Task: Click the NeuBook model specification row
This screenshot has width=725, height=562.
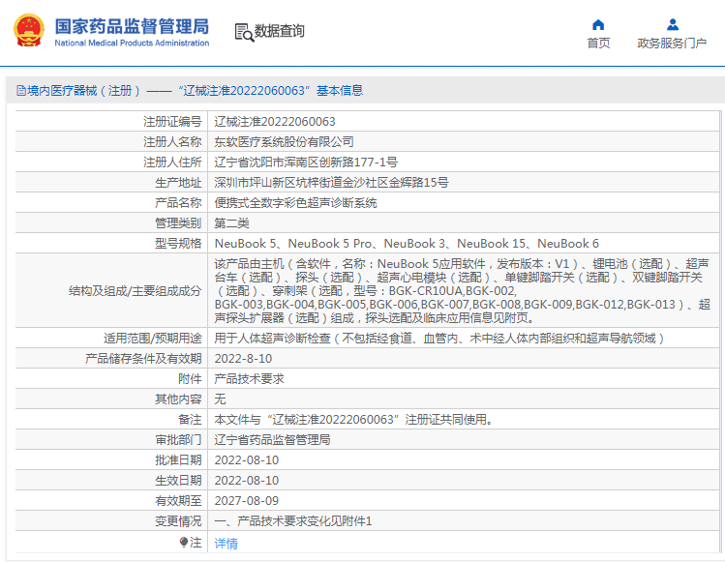Action: tap(367, 243)
